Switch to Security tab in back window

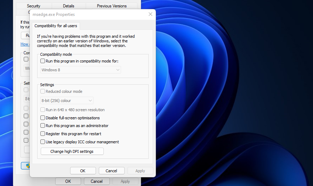click(x=34, y=6)
